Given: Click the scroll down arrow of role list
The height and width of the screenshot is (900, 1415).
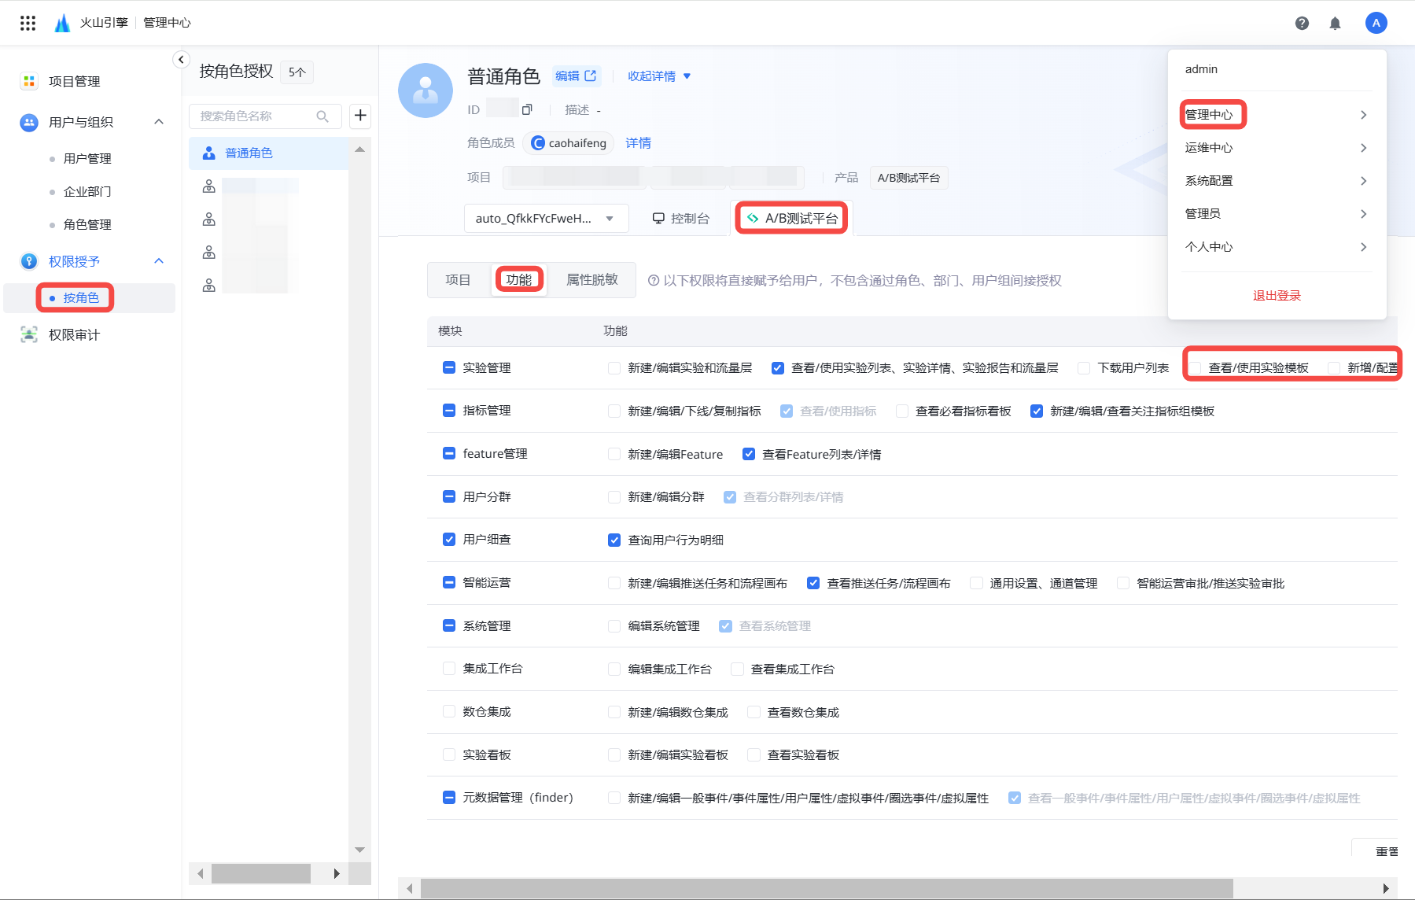Looking at the screenshot, I should tap(359, 850).
